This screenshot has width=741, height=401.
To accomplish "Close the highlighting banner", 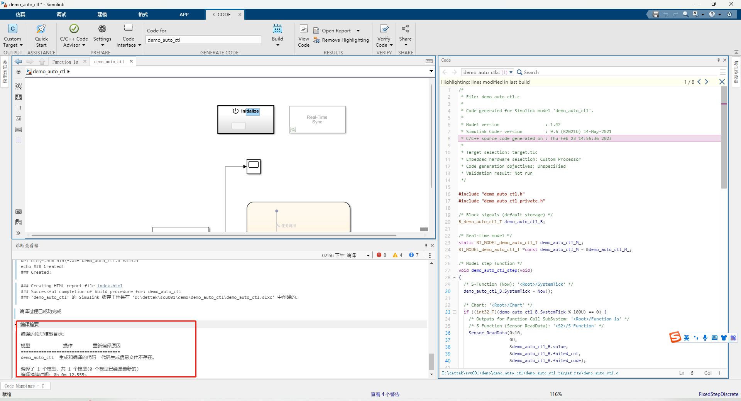I will click(722, 82).
